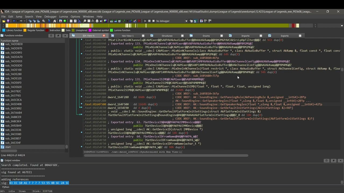
Task: Start the debugger process play button
Action: 145,21
